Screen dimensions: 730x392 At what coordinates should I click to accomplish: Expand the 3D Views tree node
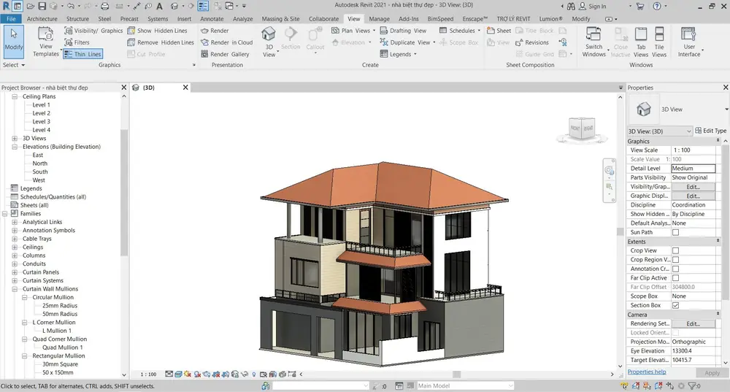pyautogui.click(x=15, y=138)
